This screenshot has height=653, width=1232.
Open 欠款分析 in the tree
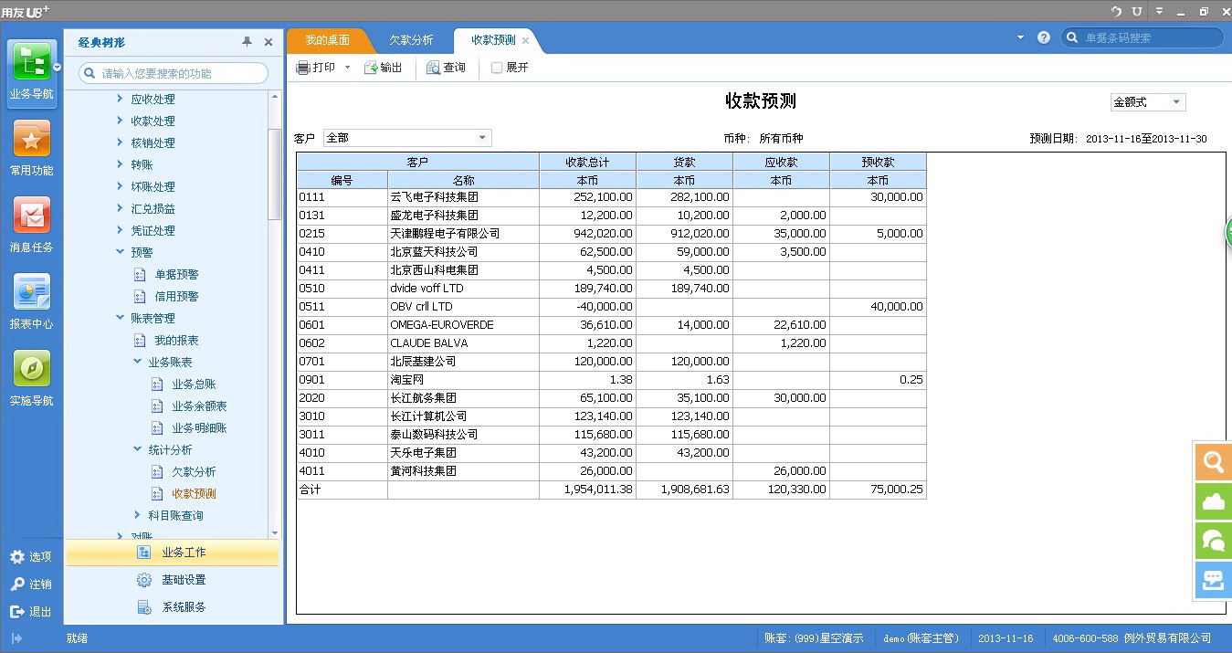pos(194,471)
